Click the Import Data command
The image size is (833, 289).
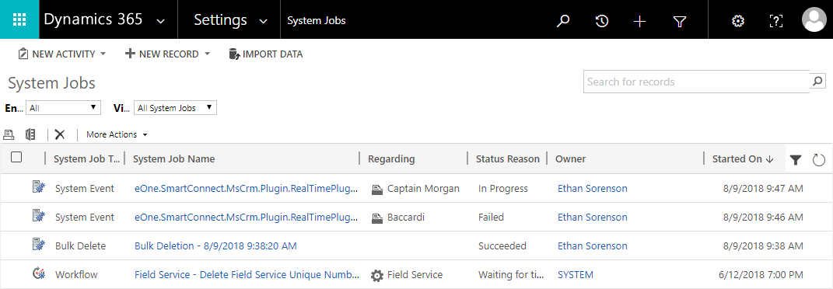[266, 54]
